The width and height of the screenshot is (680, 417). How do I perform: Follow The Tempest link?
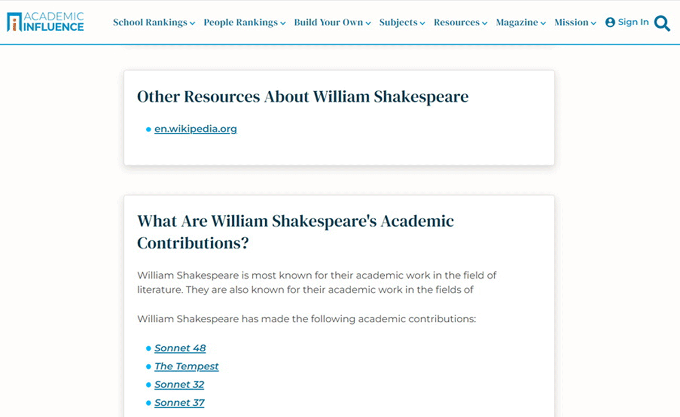click(186, 366)
